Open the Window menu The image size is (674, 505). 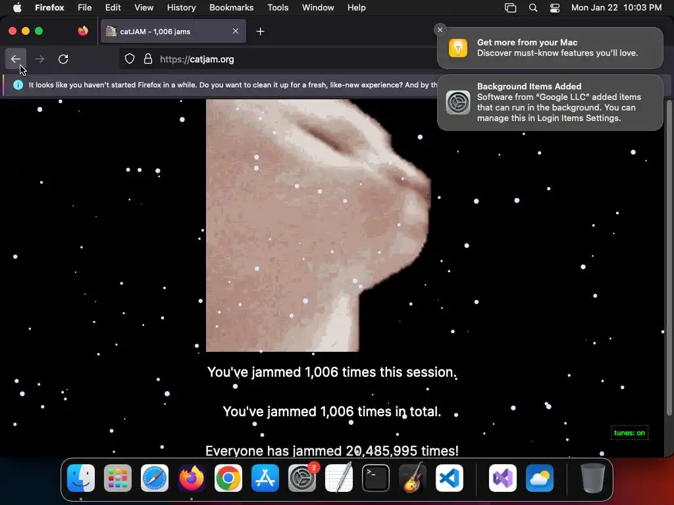coord(318,7)
